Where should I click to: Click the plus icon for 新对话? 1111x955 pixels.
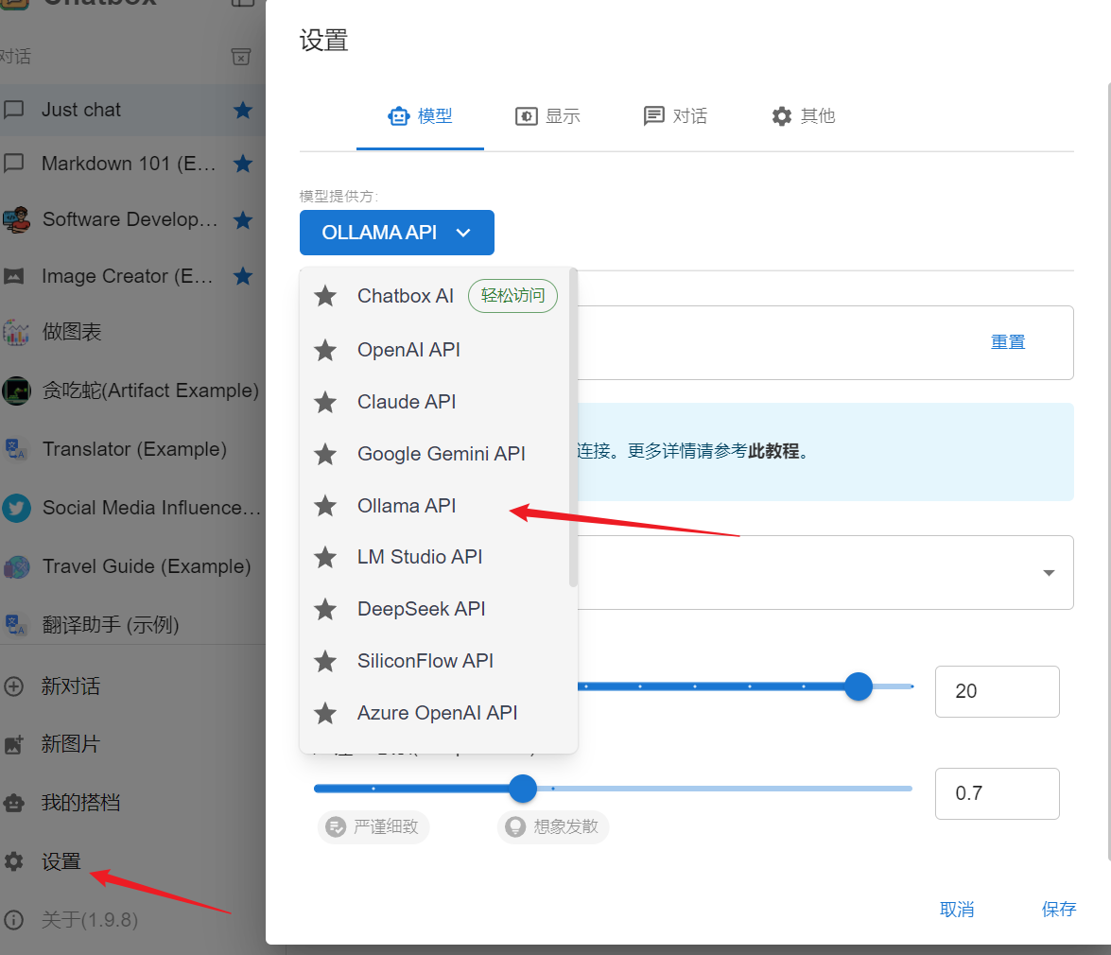coord(14,686)
